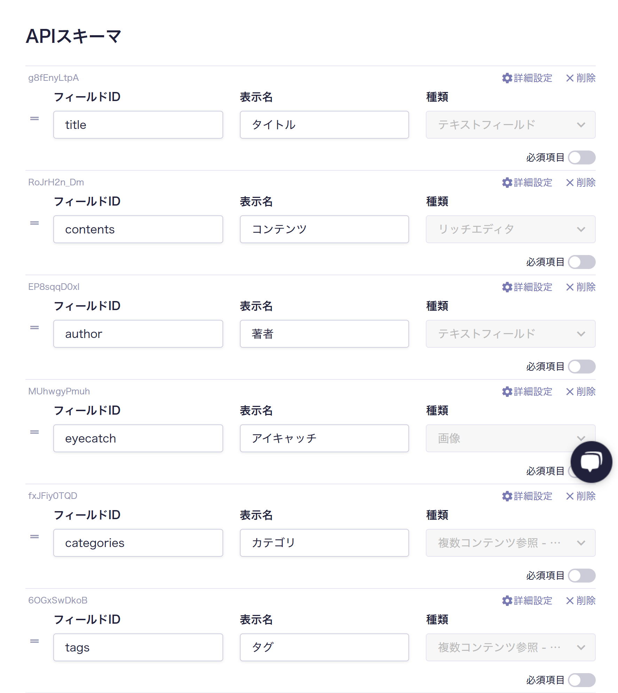Click gear icon for eyecatch field settings
Image resolution: width=618 pixels, height=693 pixels.
pos(507,392)
